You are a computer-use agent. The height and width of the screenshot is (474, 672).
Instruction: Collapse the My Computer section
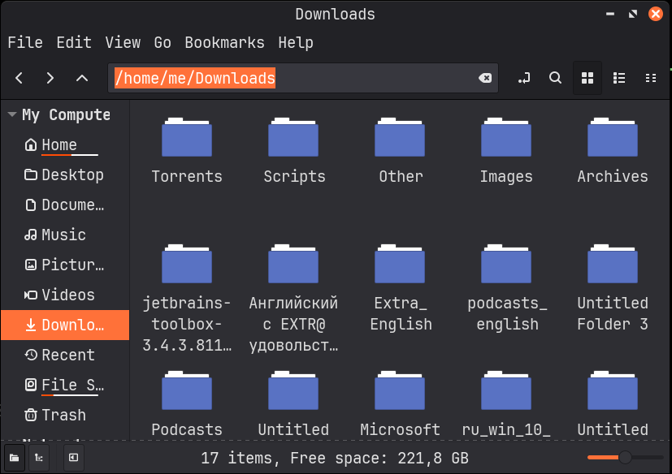tap(12, 114)
